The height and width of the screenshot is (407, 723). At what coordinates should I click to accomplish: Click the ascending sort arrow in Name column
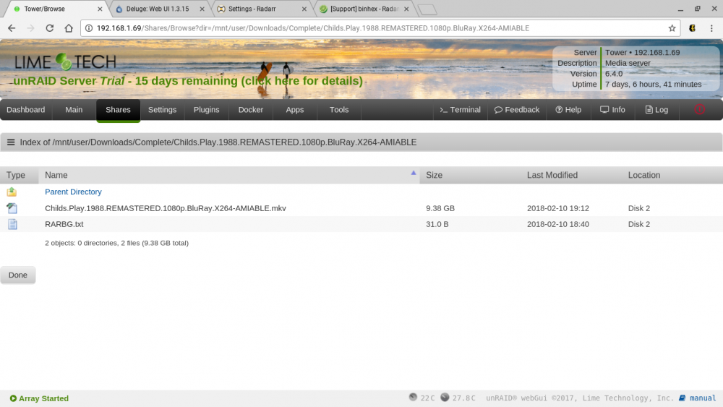point(414,173)
